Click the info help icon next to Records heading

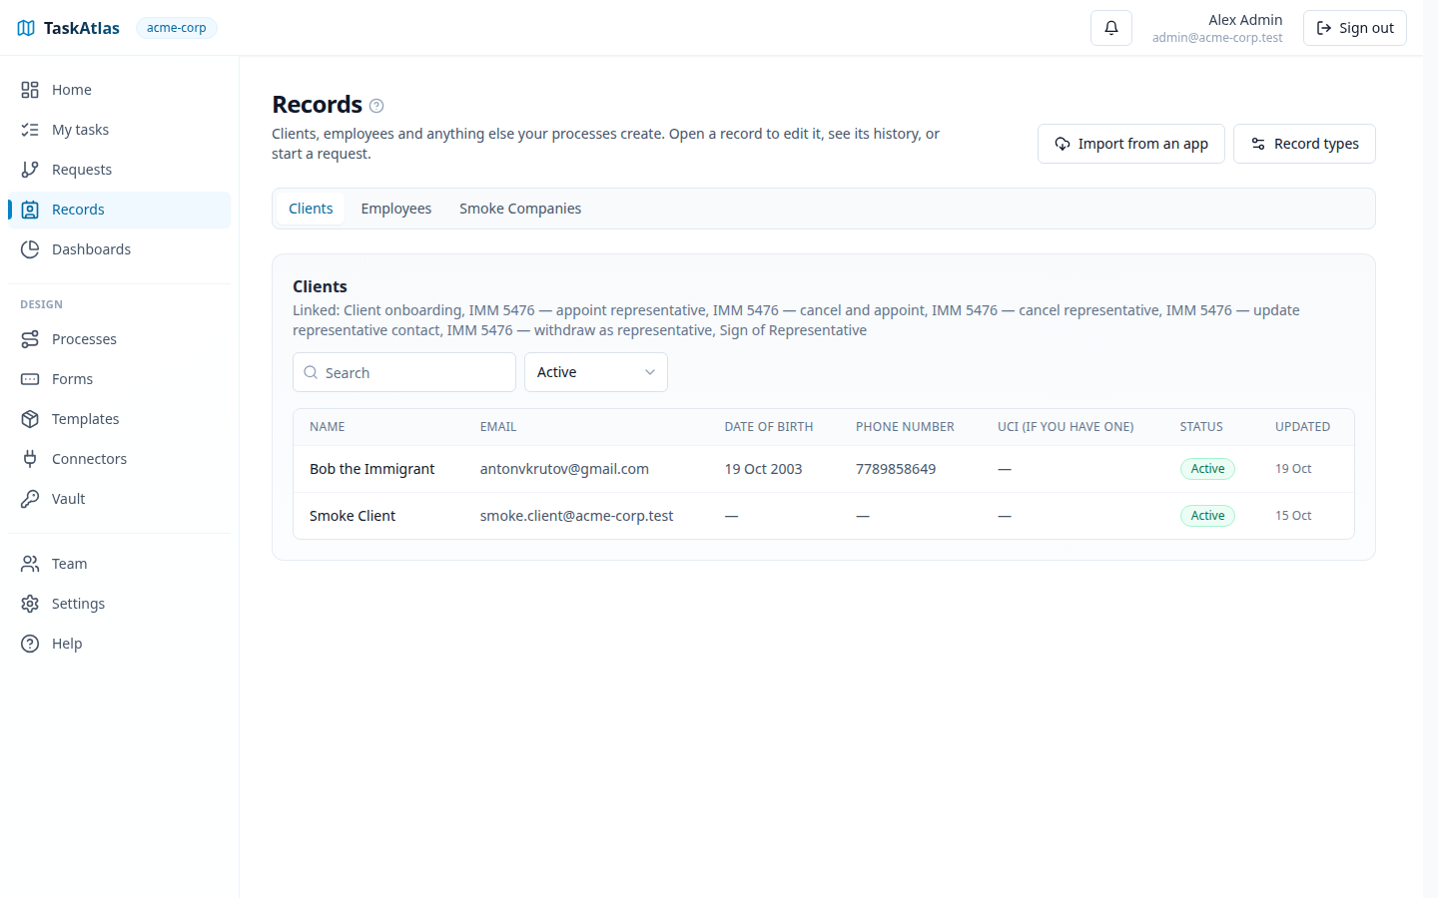[x=376, y=106]
